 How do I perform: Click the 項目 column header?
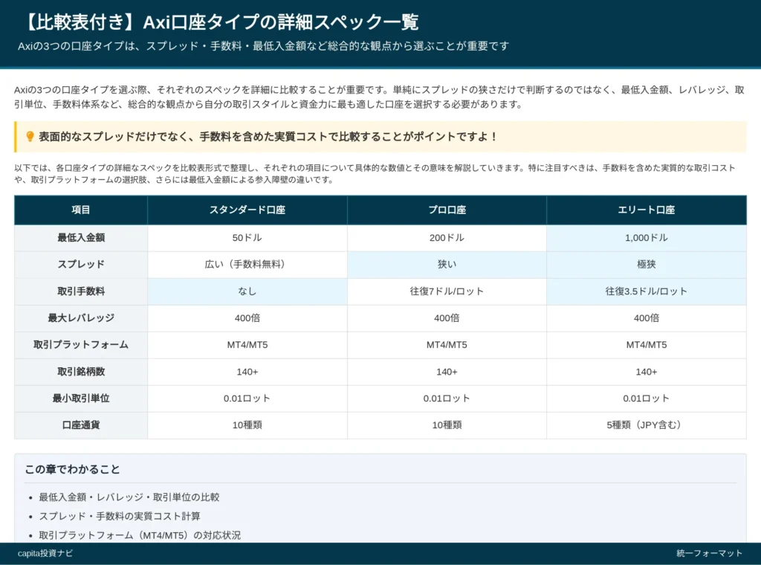pyautogui.click(x=81, y=210)
